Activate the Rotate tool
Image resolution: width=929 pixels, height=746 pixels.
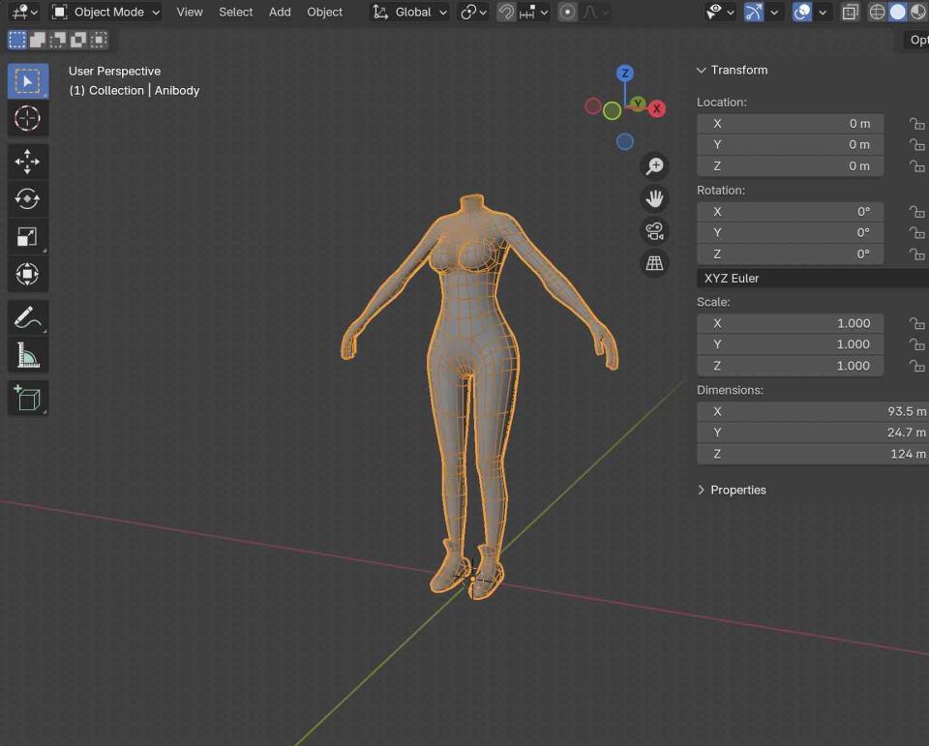pyautogui.click(x=27, y=198)
